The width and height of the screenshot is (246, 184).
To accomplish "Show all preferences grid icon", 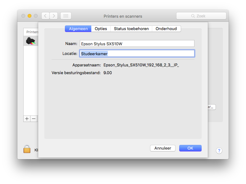I will click(x=66, y=16).
